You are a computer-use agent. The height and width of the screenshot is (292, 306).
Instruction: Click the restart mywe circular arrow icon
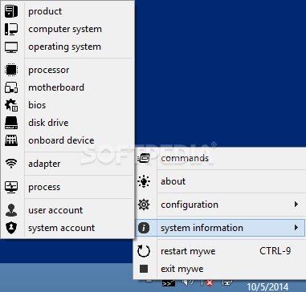click(x=144, y=251)
